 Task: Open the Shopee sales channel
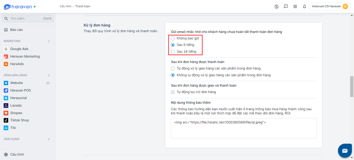(x=16, y=113)
